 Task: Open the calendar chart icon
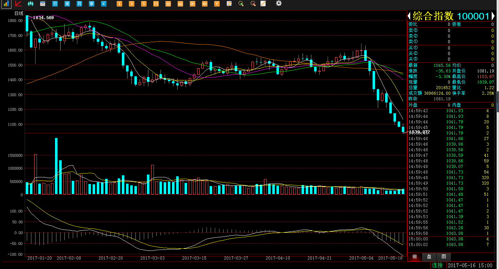click(x=43, y=4)
